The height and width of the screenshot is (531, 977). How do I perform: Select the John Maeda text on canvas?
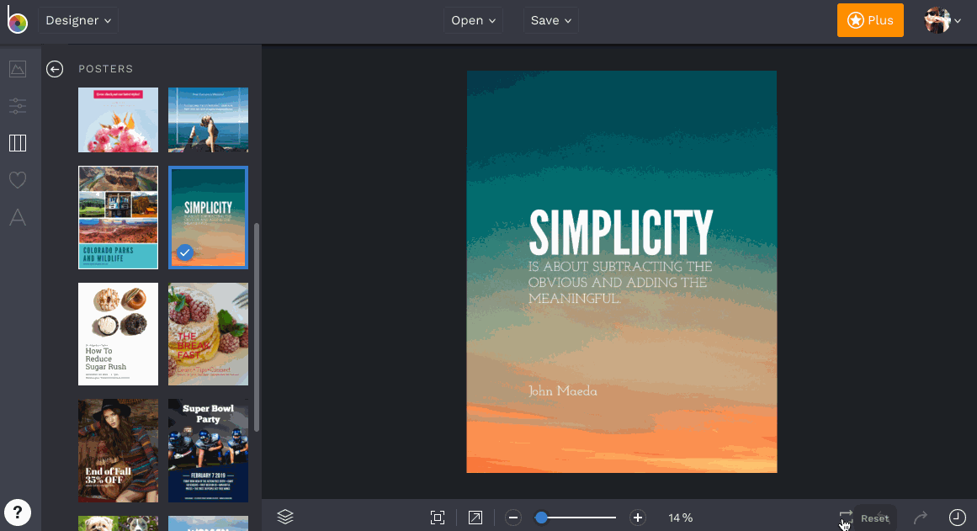pos(563,391)
